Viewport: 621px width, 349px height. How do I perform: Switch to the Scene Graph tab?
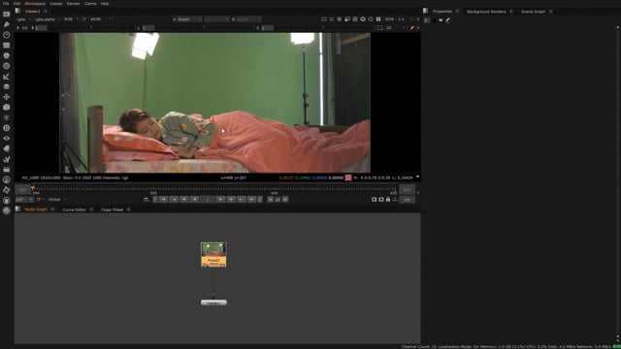[533, 12]
